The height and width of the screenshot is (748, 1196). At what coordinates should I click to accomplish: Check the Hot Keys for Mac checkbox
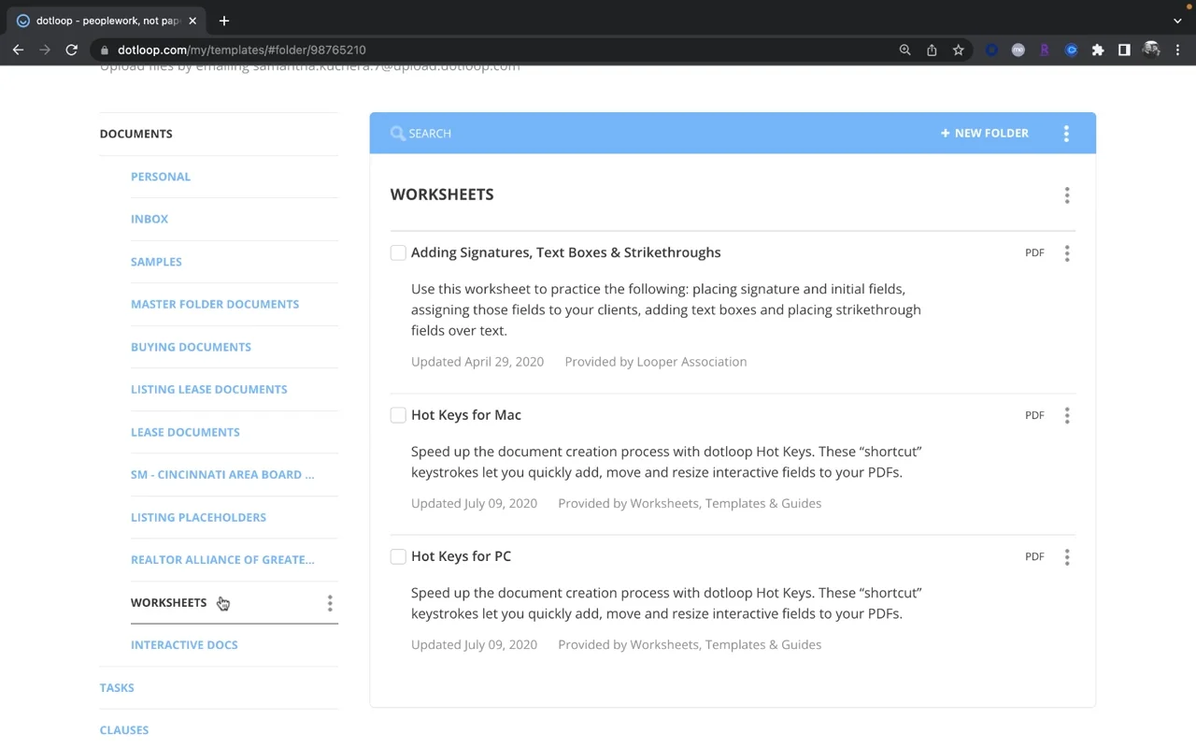(398, 415)
